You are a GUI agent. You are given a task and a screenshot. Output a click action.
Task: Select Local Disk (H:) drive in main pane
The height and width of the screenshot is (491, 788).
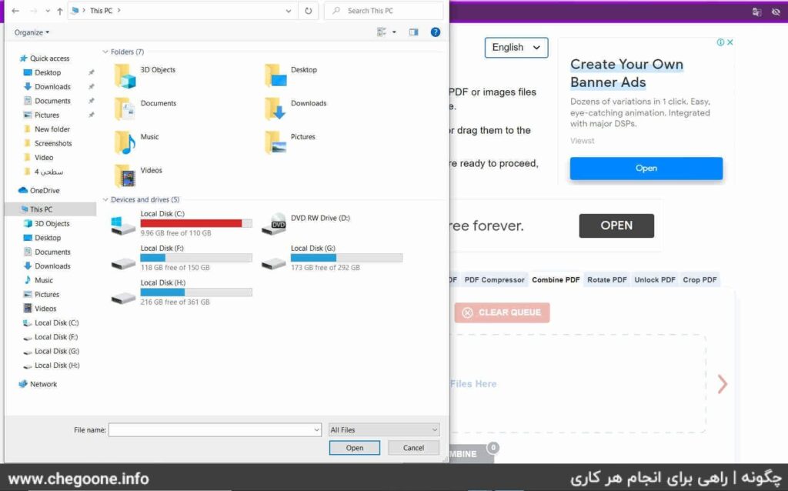pos(182,292)
